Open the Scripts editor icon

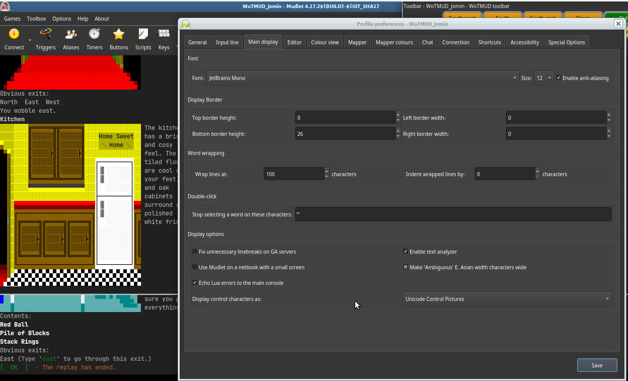coord(143,34)
